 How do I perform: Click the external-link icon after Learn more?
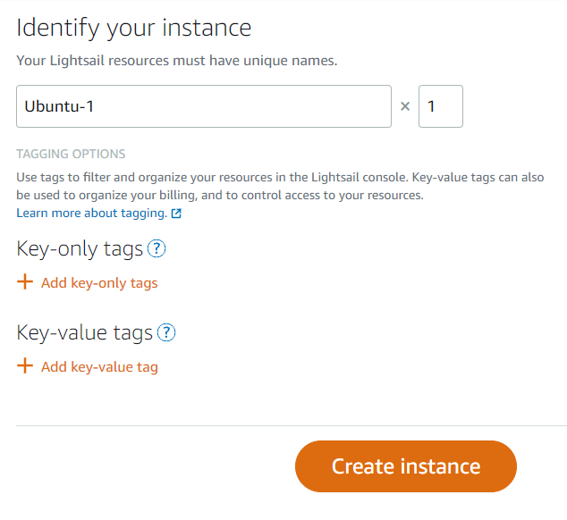(176, 214)
